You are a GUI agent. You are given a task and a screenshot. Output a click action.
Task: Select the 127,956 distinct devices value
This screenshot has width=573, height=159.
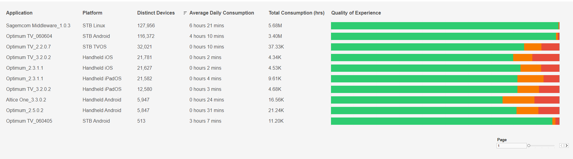pyautogui.click(x=146, y=26)
